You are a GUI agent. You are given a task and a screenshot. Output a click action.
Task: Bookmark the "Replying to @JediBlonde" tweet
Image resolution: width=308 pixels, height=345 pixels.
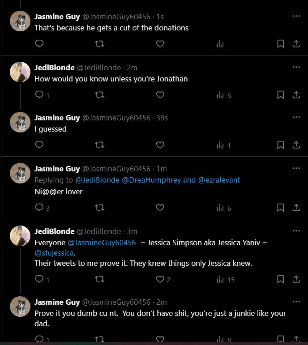(280, 208)
